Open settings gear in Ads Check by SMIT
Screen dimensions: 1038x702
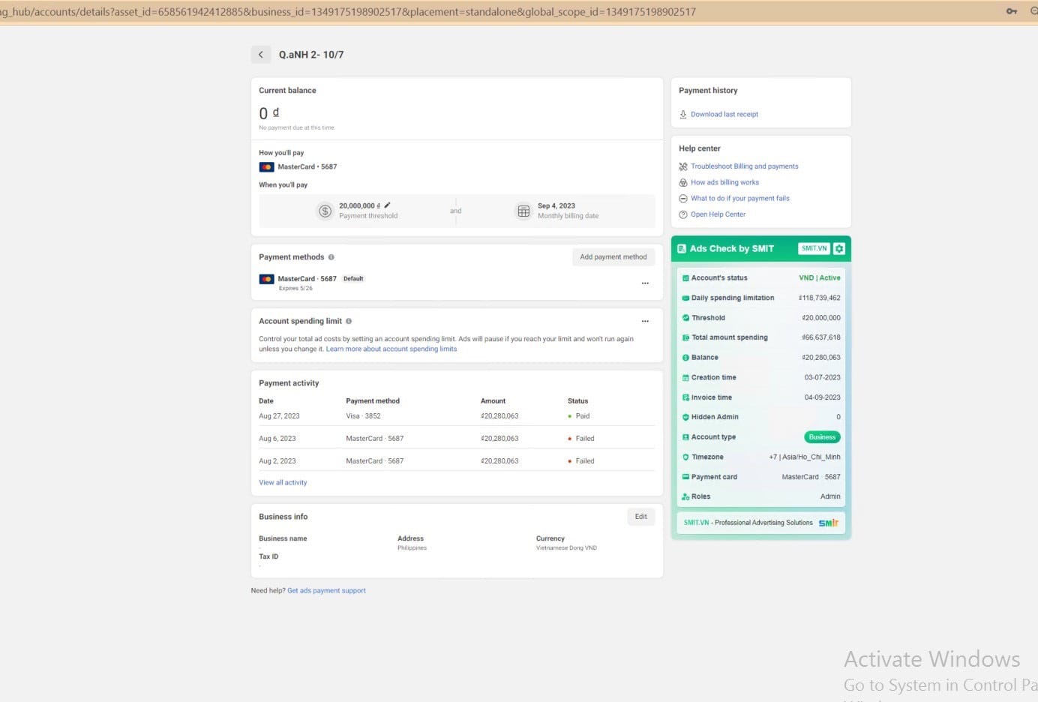click(x=839, y=249)
